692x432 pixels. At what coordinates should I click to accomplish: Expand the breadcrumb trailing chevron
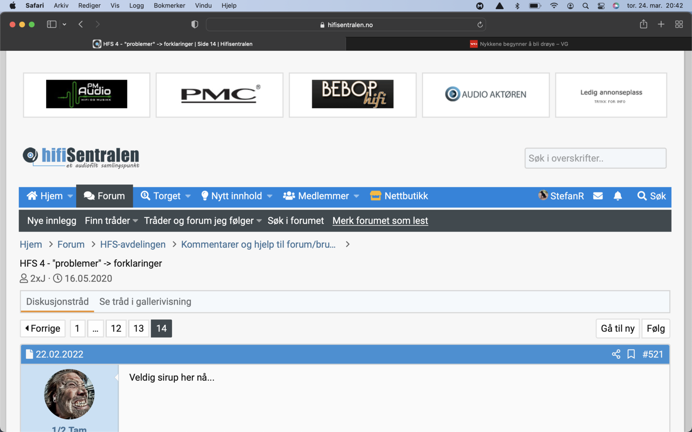348,244
